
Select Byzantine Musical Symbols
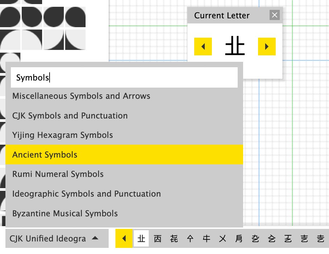[x=124, y=213]
